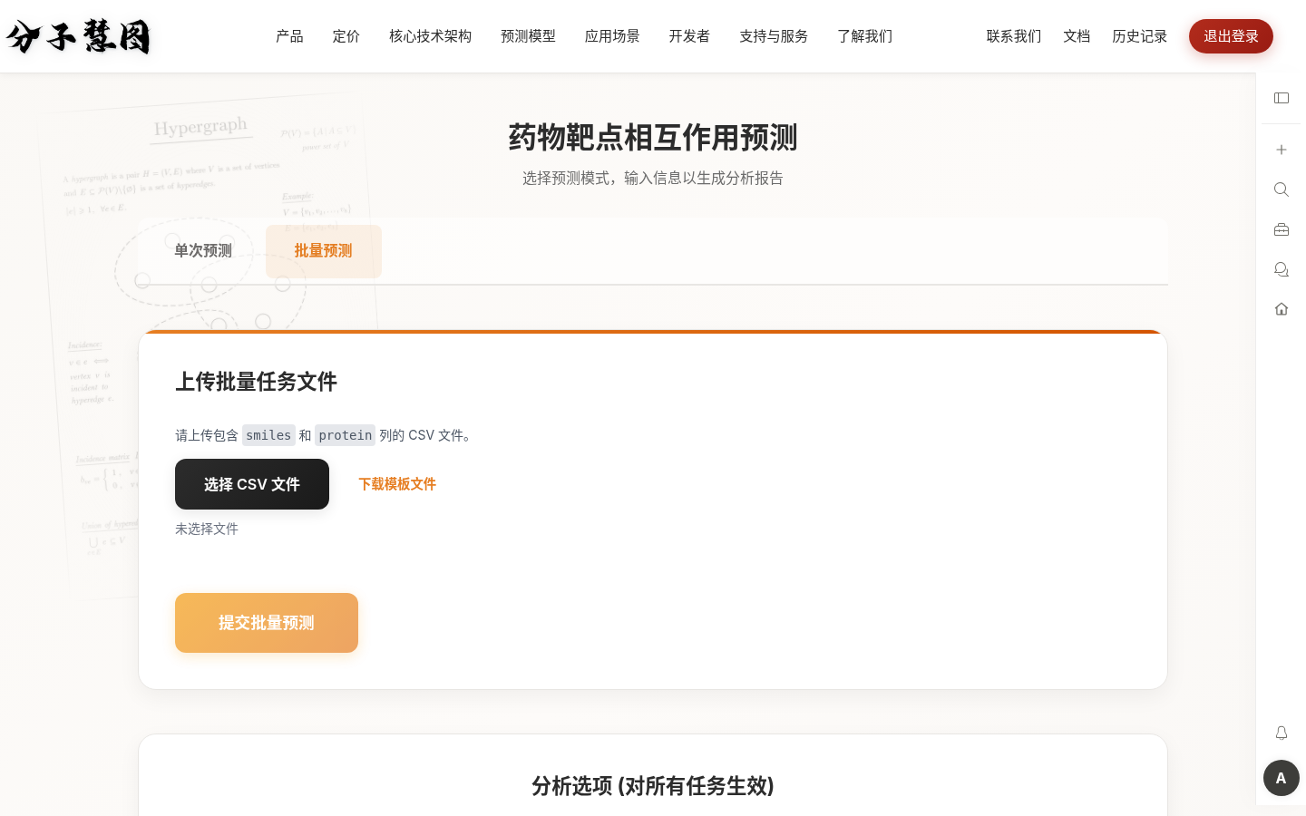Viewport: 1306px width, 816px height.
Task: Click the smiles code label
Action: tap(268, 435)
